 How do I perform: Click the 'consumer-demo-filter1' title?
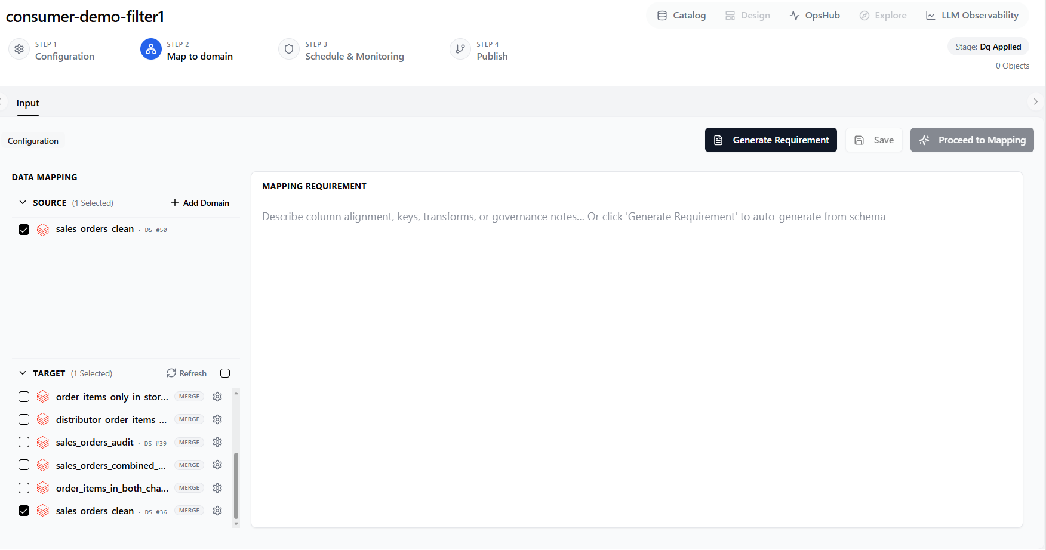tap(85, 17)
